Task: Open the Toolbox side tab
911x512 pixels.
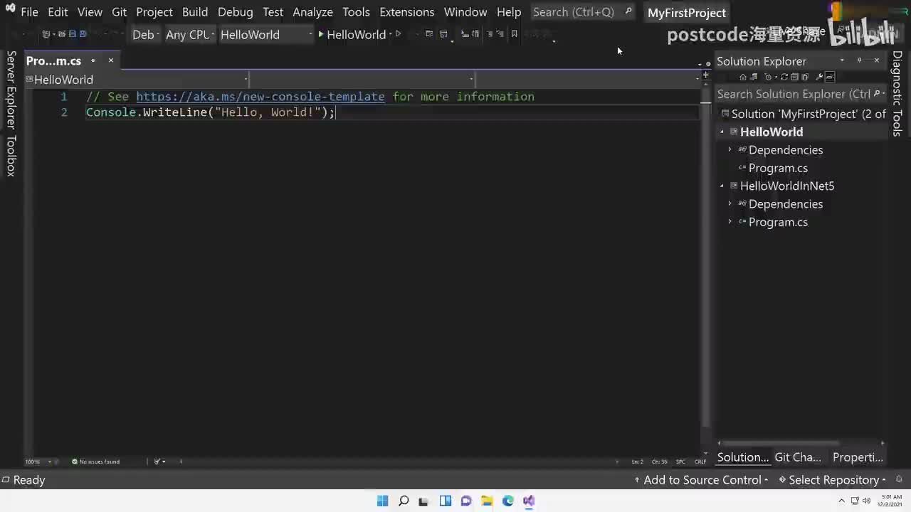Action: point(11,156)
